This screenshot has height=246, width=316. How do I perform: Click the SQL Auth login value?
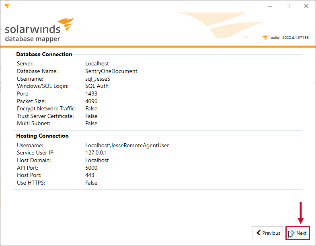[97, 86]
